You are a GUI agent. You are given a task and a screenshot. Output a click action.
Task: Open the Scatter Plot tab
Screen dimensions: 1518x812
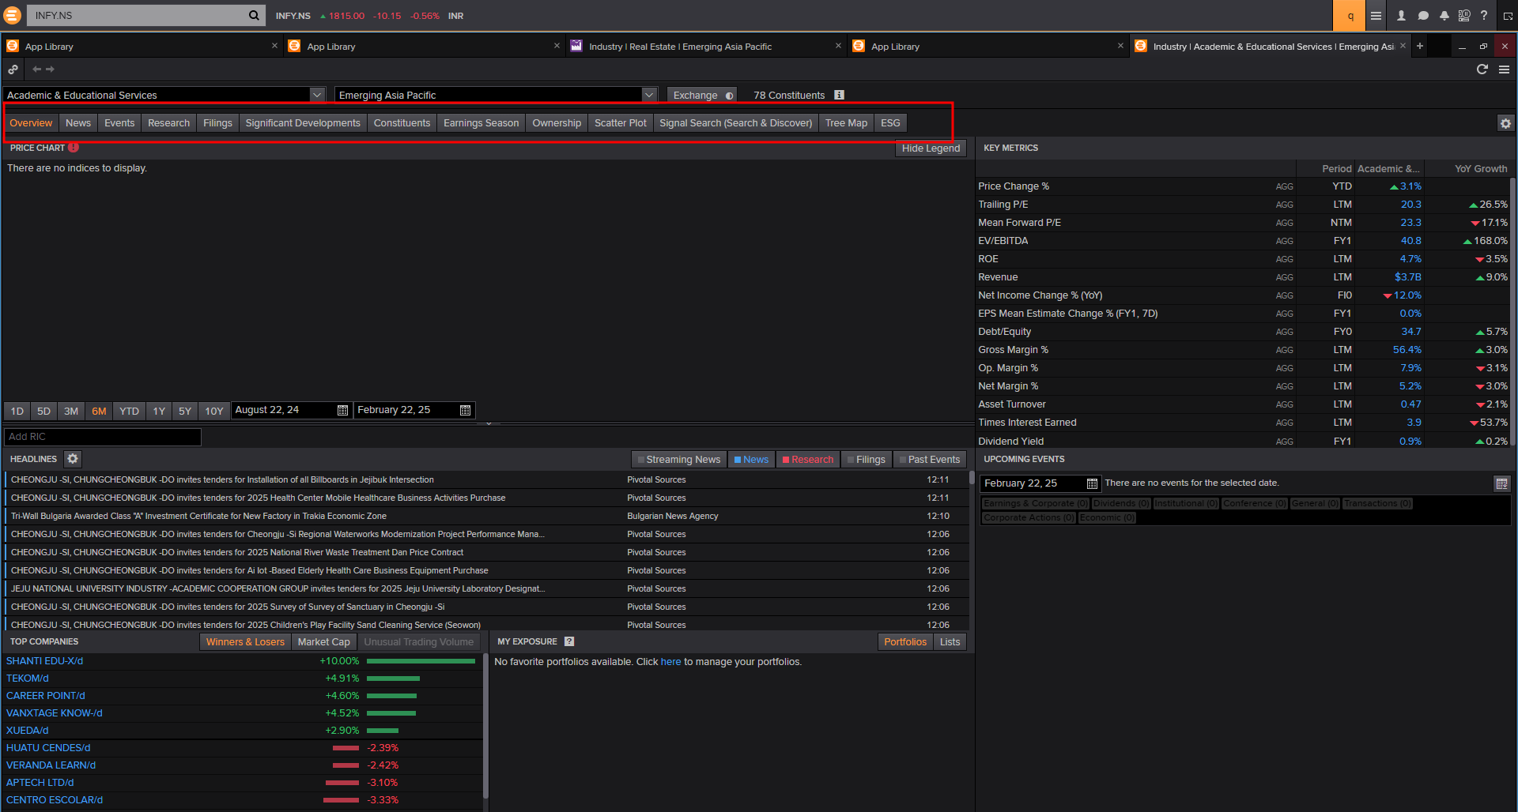click(x=620, y=123)
